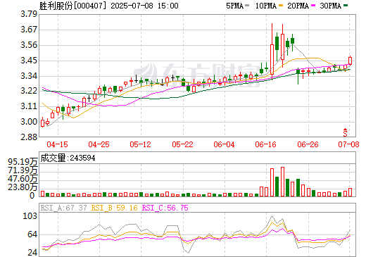The height and width of the screenshot is (257, 366).
Task: Click the 2025-07-08 15:00 timestamp
Action: (x=144, y=6)
